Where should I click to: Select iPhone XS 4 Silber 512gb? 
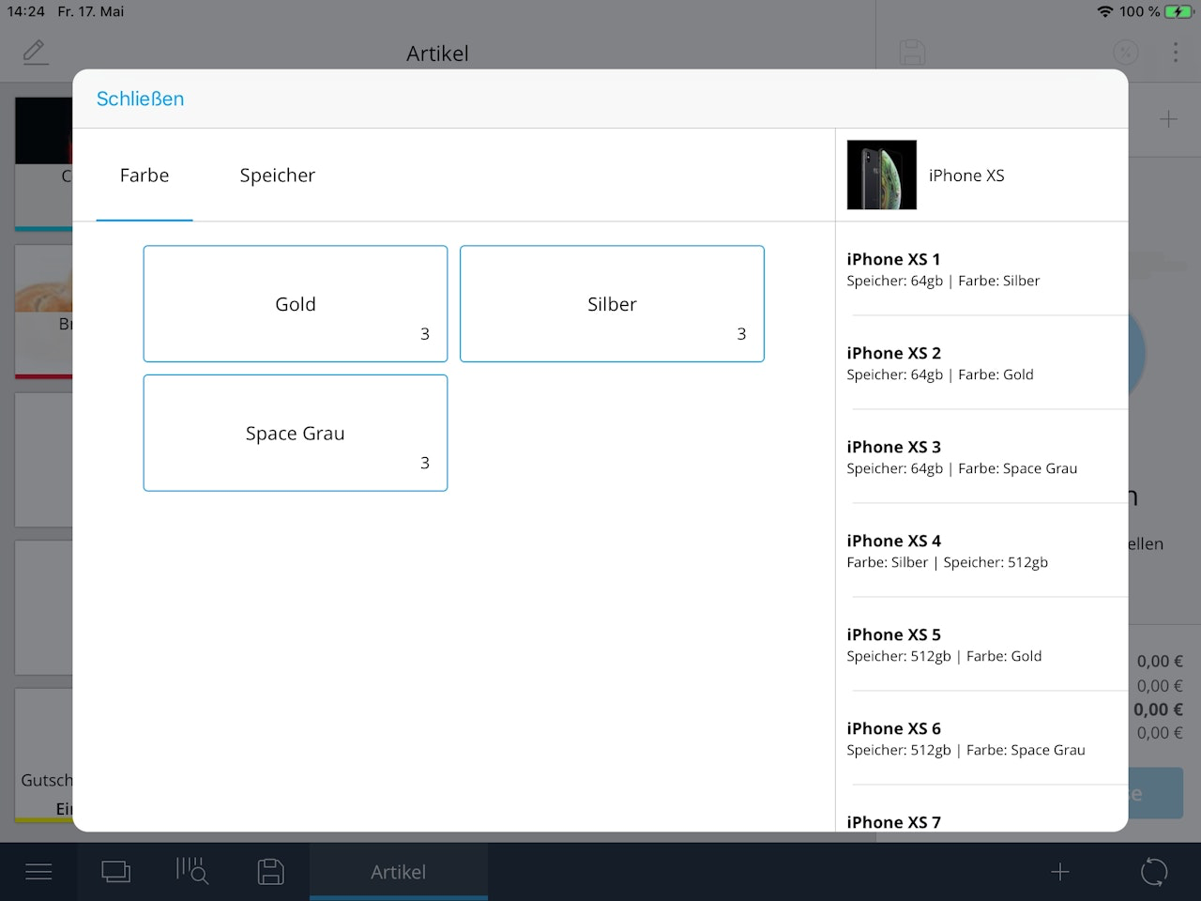(981, 551)
